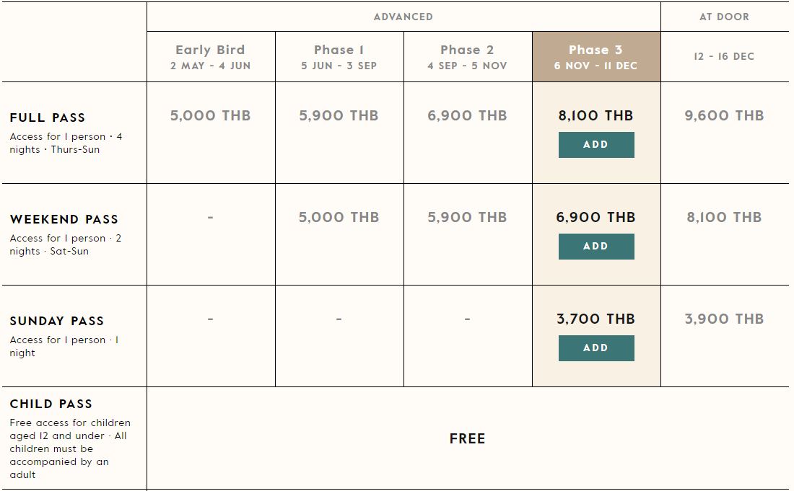This screenshot has height=491, width=794.
Task: Click the 8,100 THB Phase 3 price
Action: click(596, 115)
